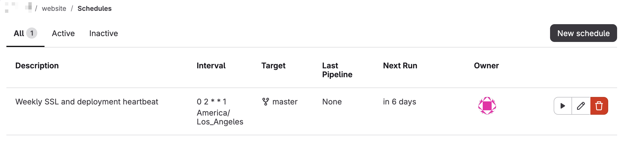
Task: Open the master branch target link
Action: pyautogui.click(x=285, y=102)
